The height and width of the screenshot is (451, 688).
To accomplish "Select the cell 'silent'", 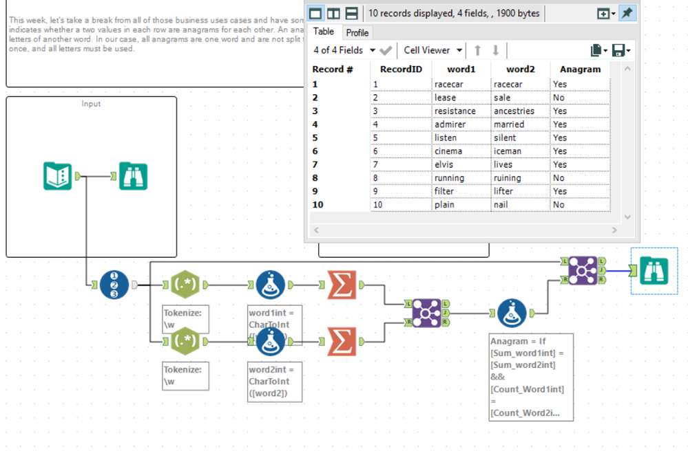I will tap(521, 137).
